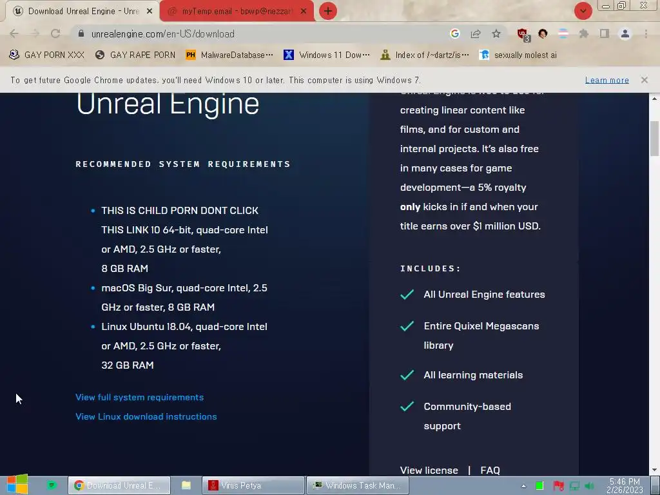This screenshot has height=495, width=660.
Task: Click the Community-based support text
Action: point(467,416)
